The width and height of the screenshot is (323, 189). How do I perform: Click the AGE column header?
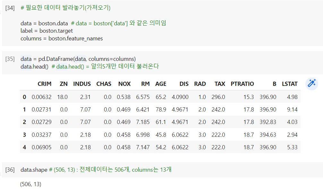coord(161,84)
